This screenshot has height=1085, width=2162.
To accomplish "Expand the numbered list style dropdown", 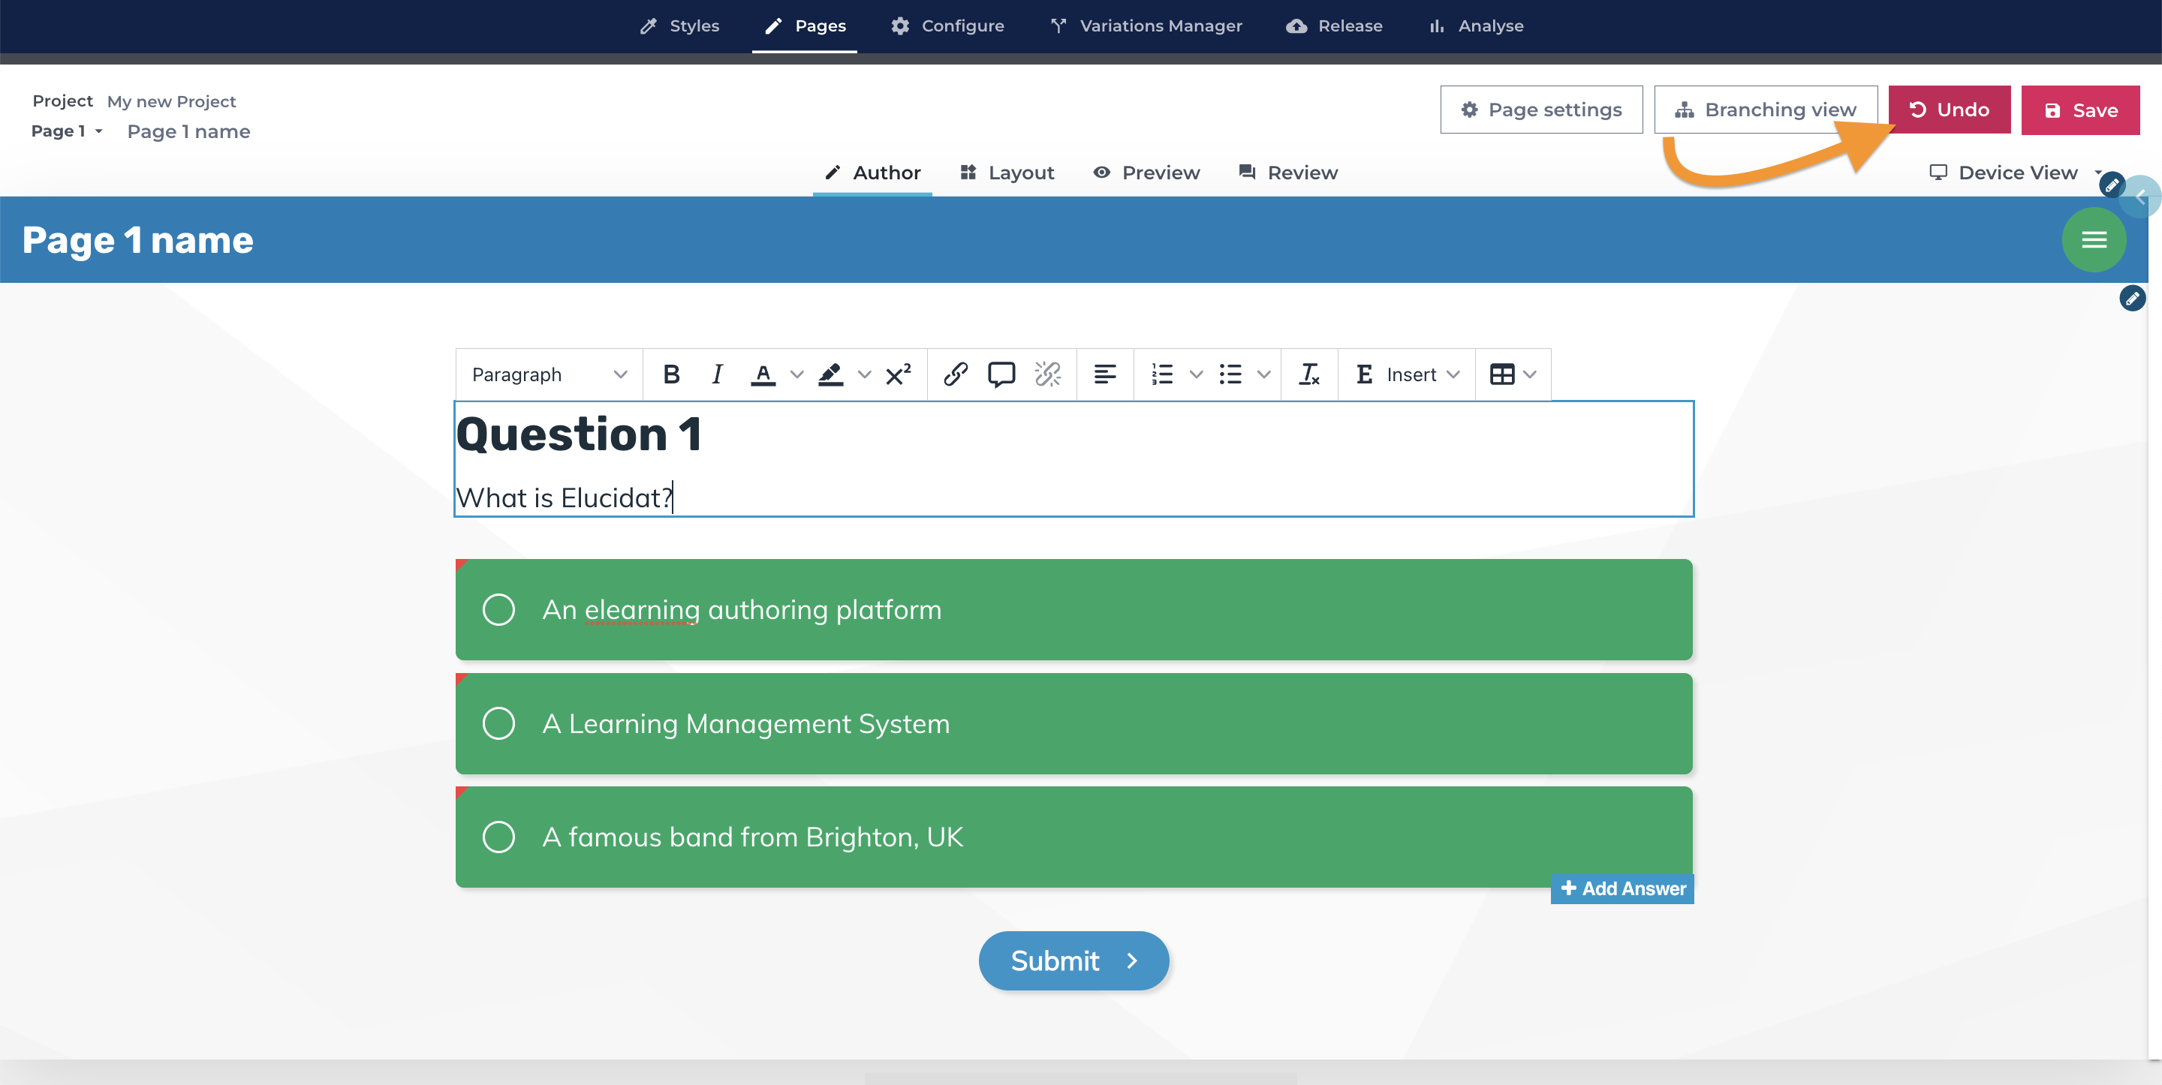I will 1196,374.
